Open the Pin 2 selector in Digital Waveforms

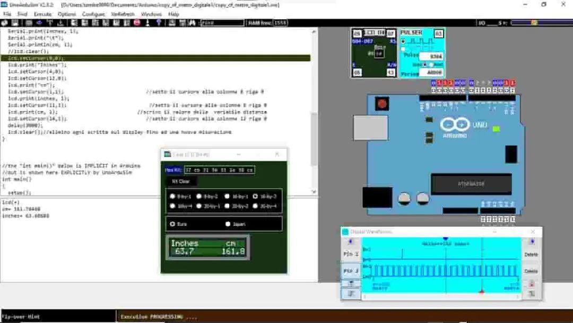tap(351, 253)
